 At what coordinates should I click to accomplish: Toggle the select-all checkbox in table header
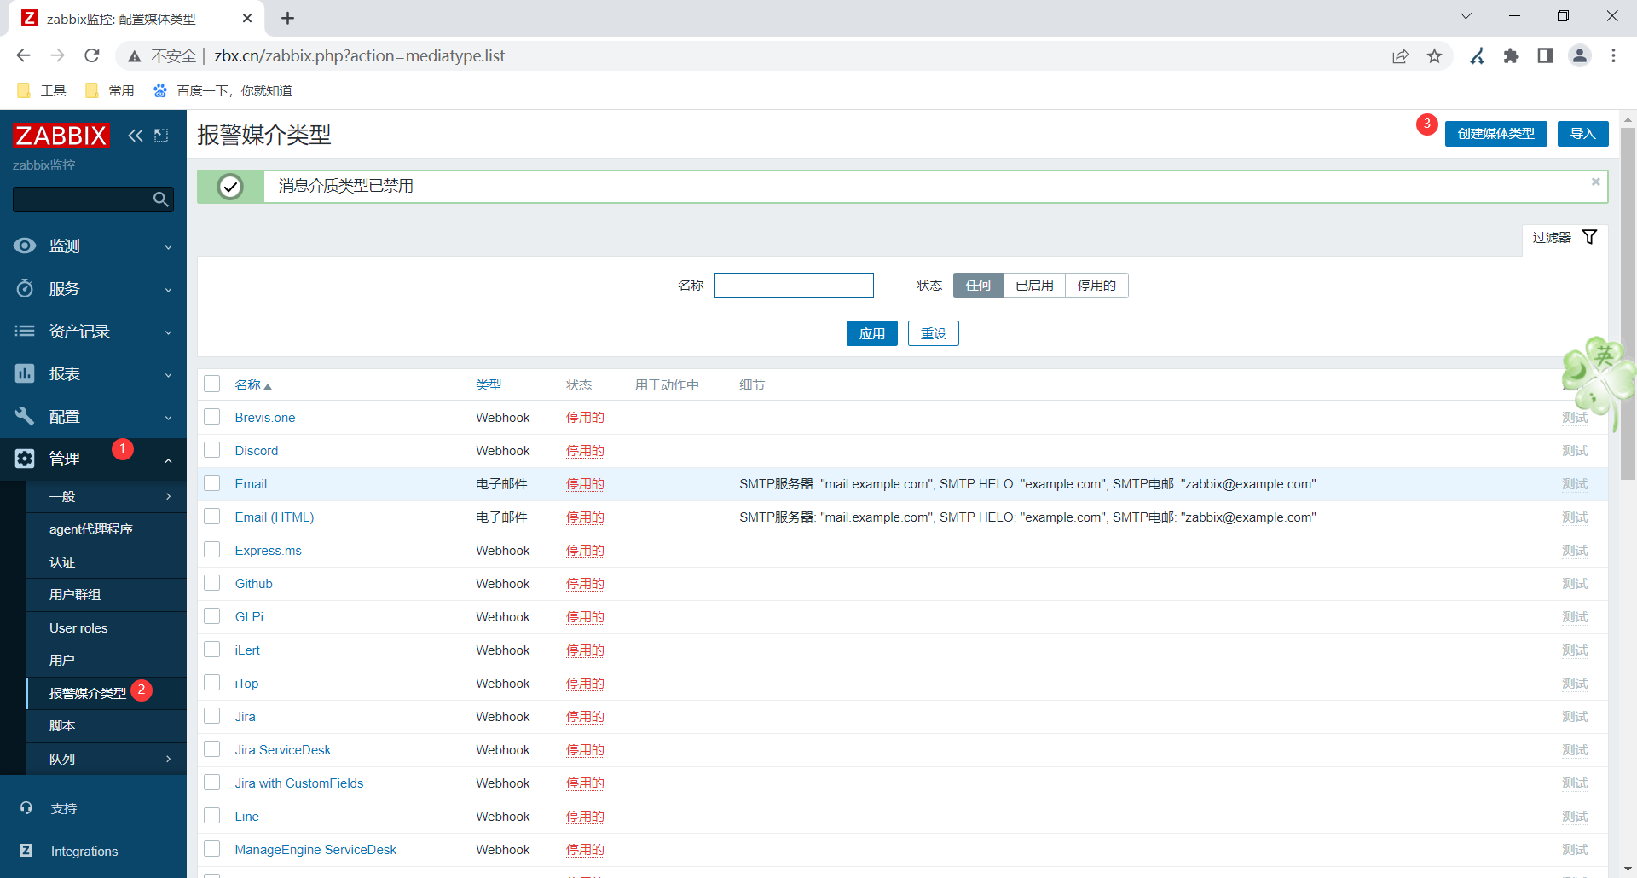pyautogui.click(x=212, y=384)
